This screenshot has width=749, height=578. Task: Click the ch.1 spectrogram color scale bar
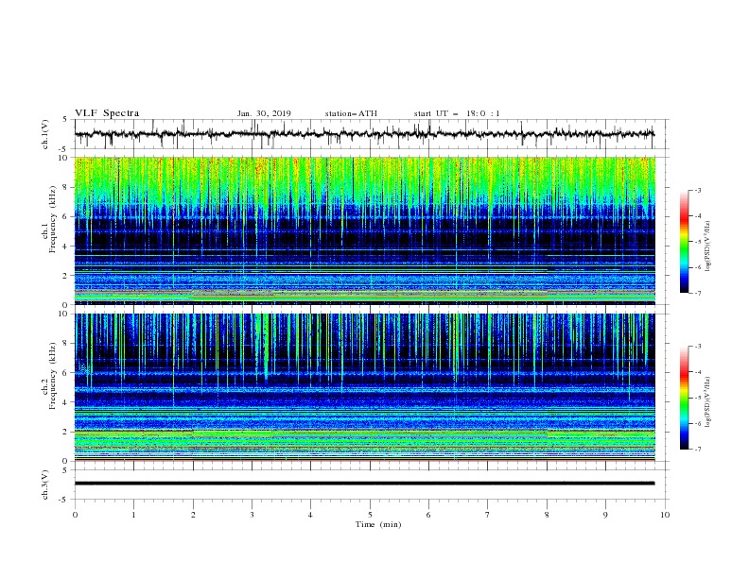685,242
